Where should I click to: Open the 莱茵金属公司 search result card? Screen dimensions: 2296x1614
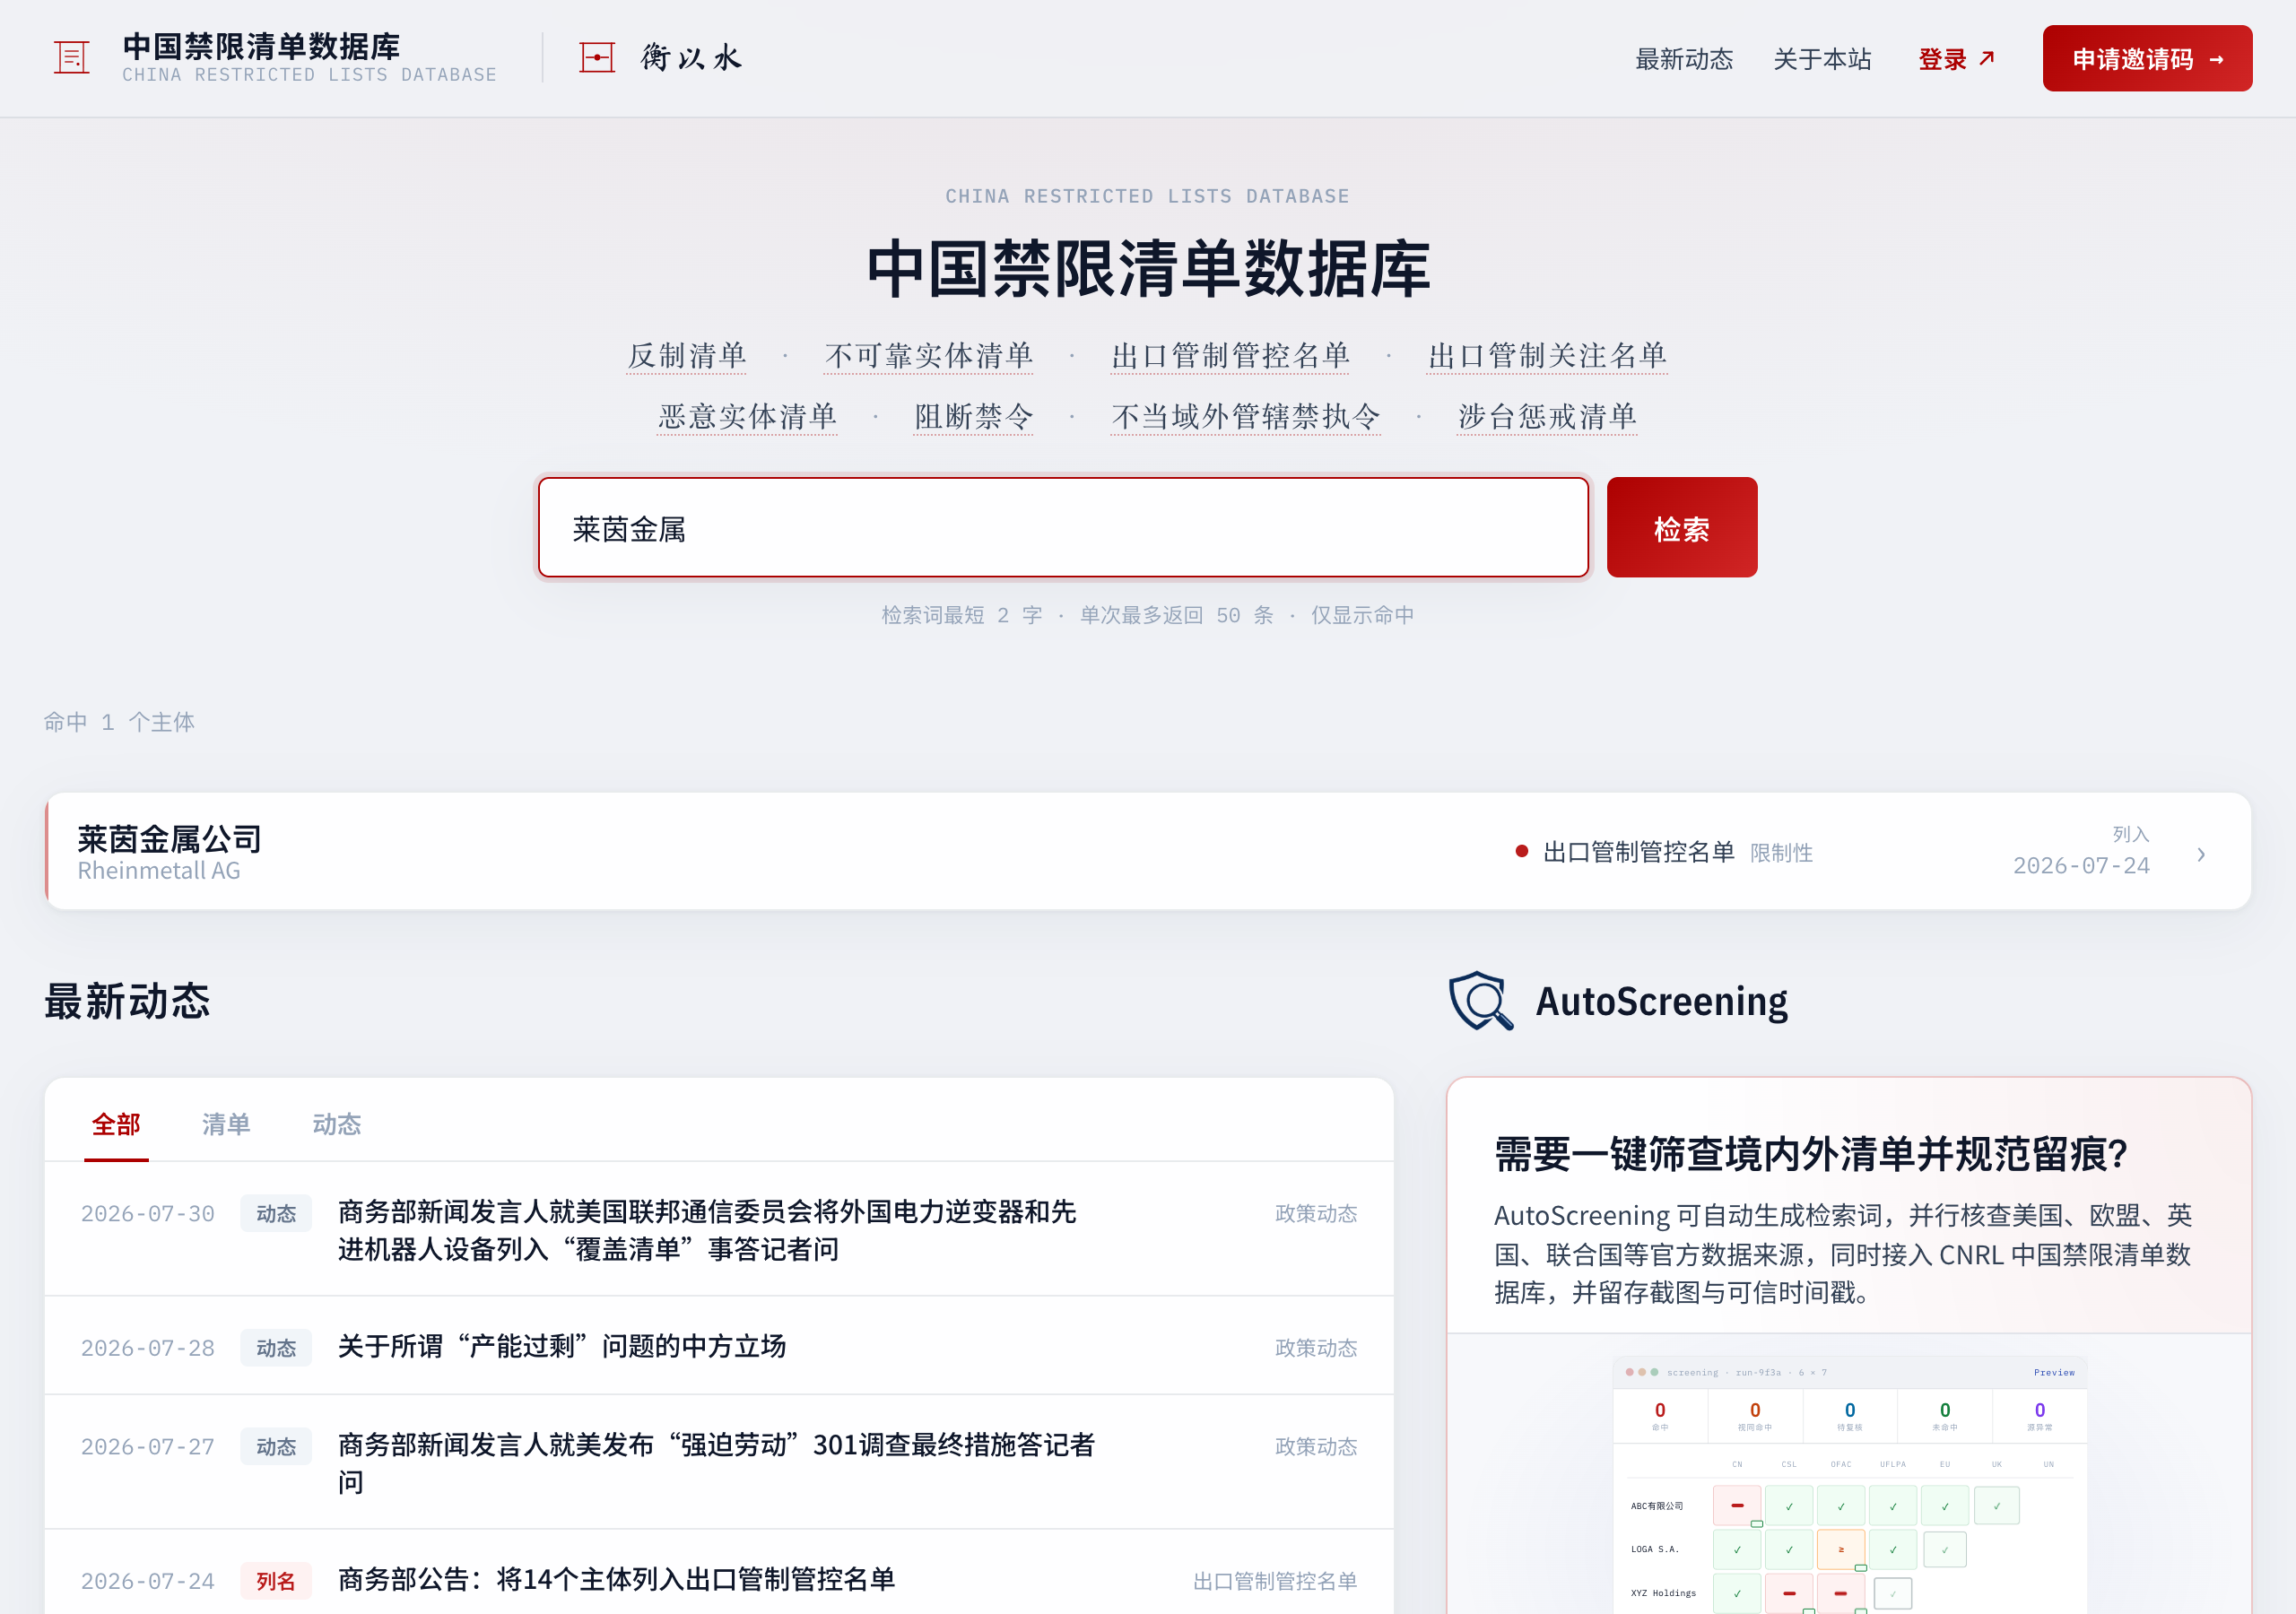[1148, 852]
